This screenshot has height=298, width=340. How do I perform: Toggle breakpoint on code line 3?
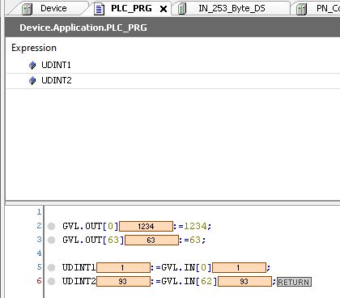(x=51, y=240)
